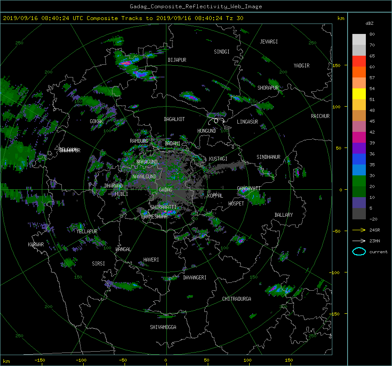
Task: Click the yellow 24SR arrow legend icon
Action: point(359,230)
